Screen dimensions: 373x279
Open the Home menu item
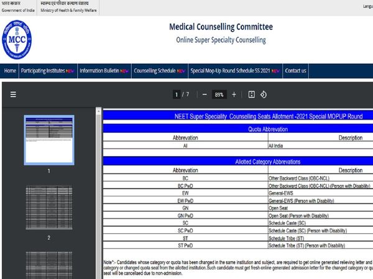[10, 71]
